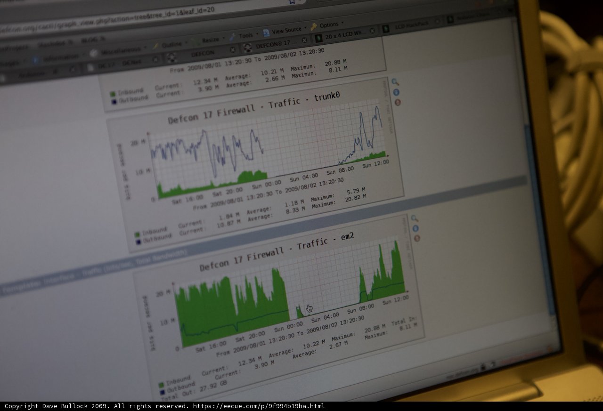Export trunk0 graph data via blue CSV icon

point(396,92)
